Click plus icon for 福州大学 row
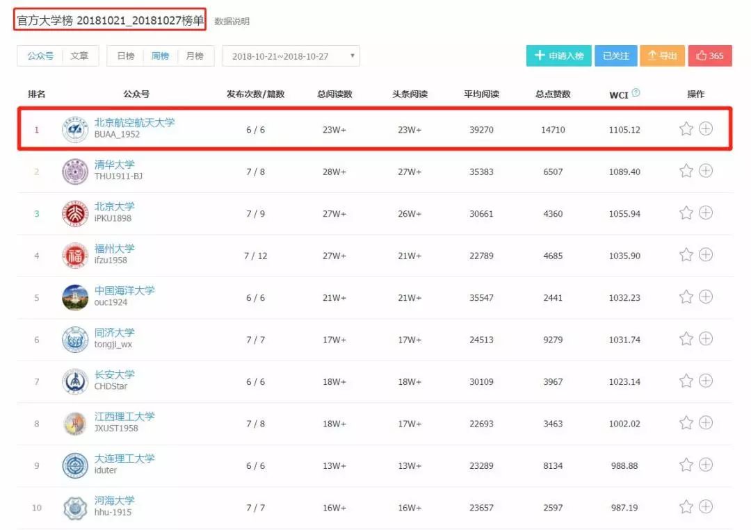The image size is (751, 530). tap(706, 255)
